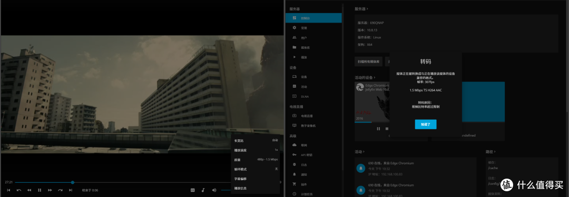Click /cache path text
569x197 pixels.
[x=493, y=169]
